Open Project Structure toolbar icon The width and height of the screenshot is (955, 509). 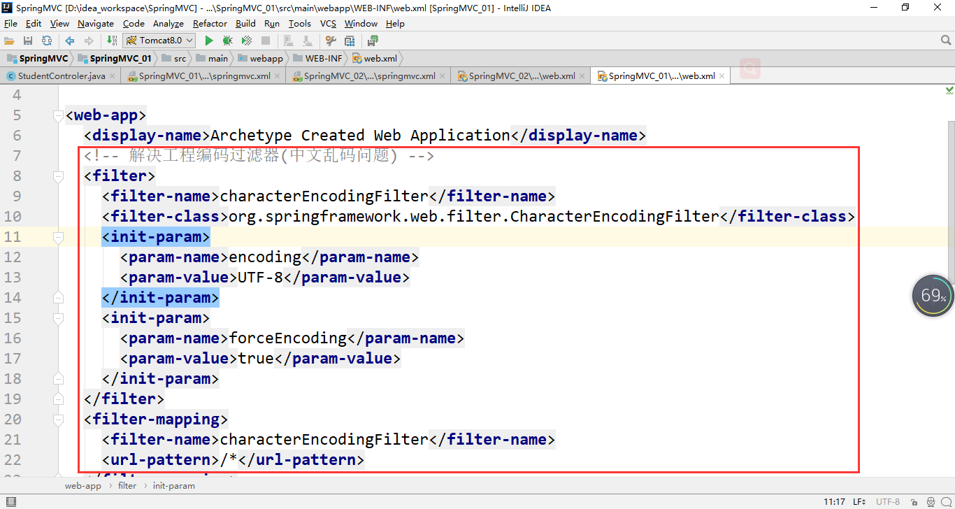click(x=350, y=41)
